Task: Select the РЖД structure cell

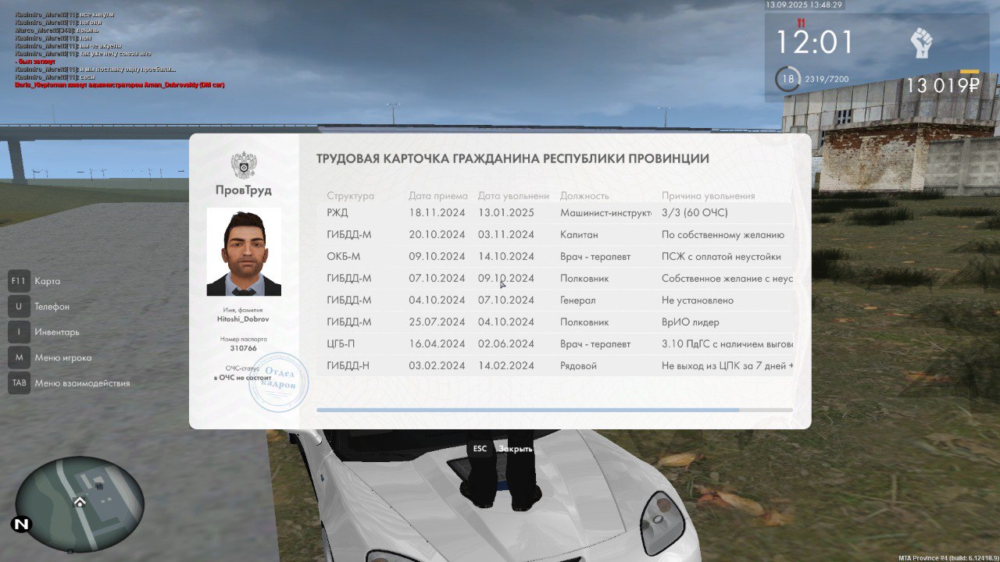Action: 337,212
